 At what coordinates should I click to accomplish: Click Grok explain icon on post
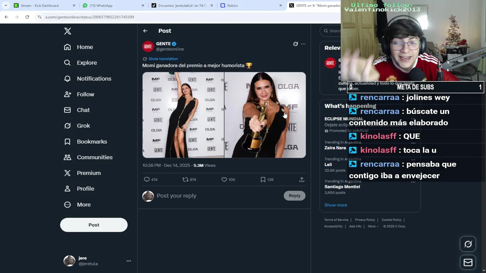(295, 44)
